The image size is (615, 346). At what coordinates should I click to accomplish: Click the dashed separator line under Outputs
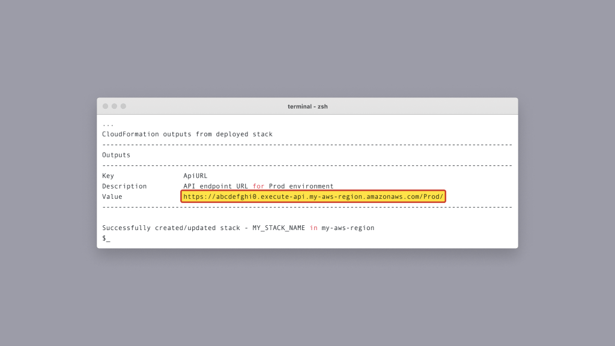point(307,165)
